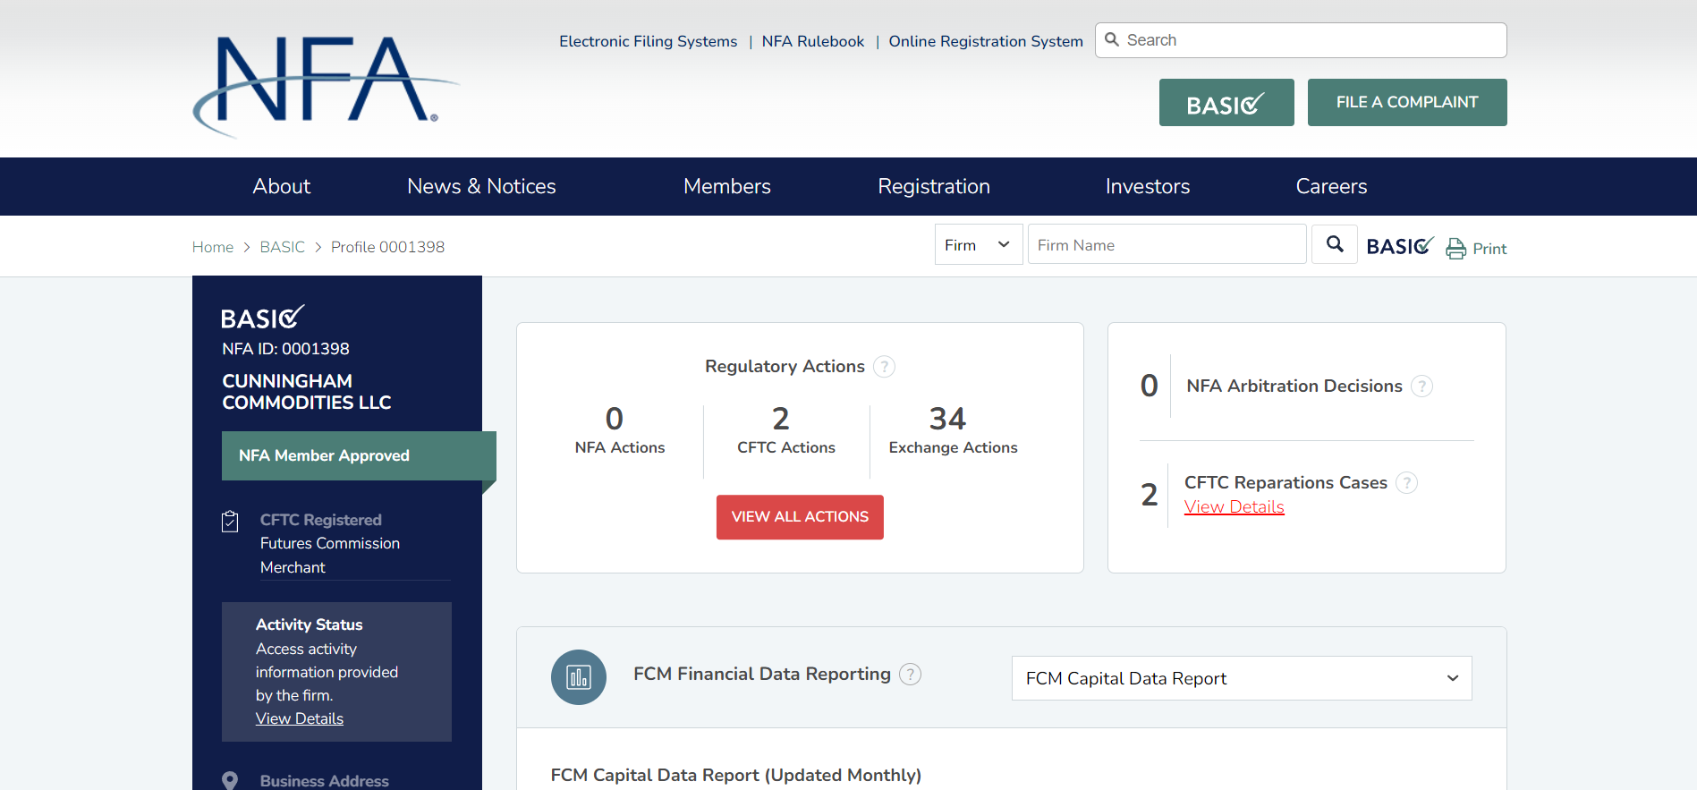The width and height of the screenshot is (1697, 790).
Task: Open help icon next to Regulatory Actions
Action: [x=884, y=367]
